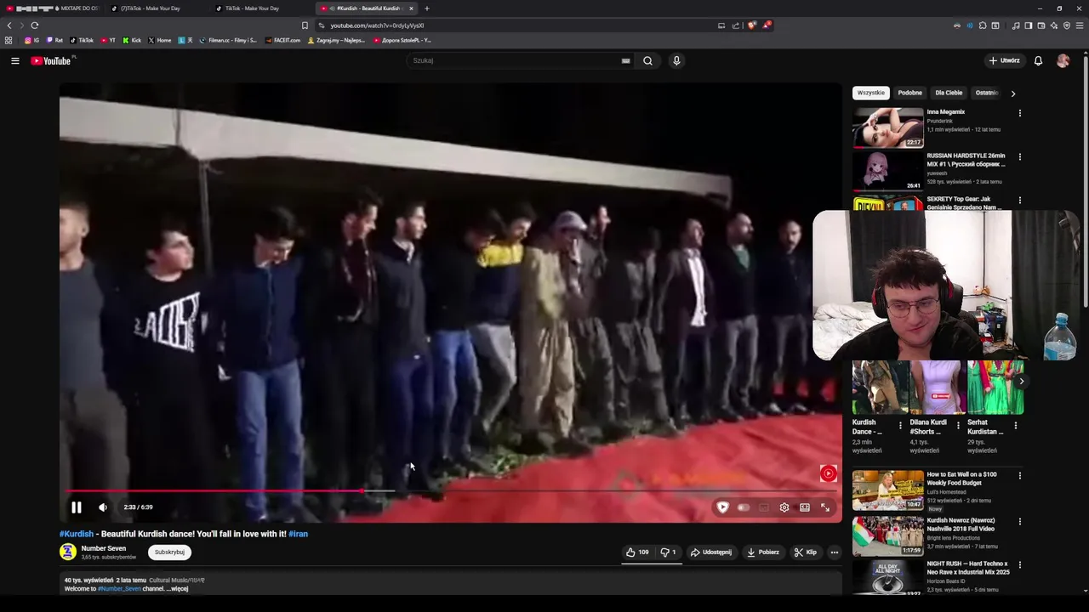Screen dimensions: 1089x612
Task: Select the Podobne filter chip
Action: coord(909,93)
